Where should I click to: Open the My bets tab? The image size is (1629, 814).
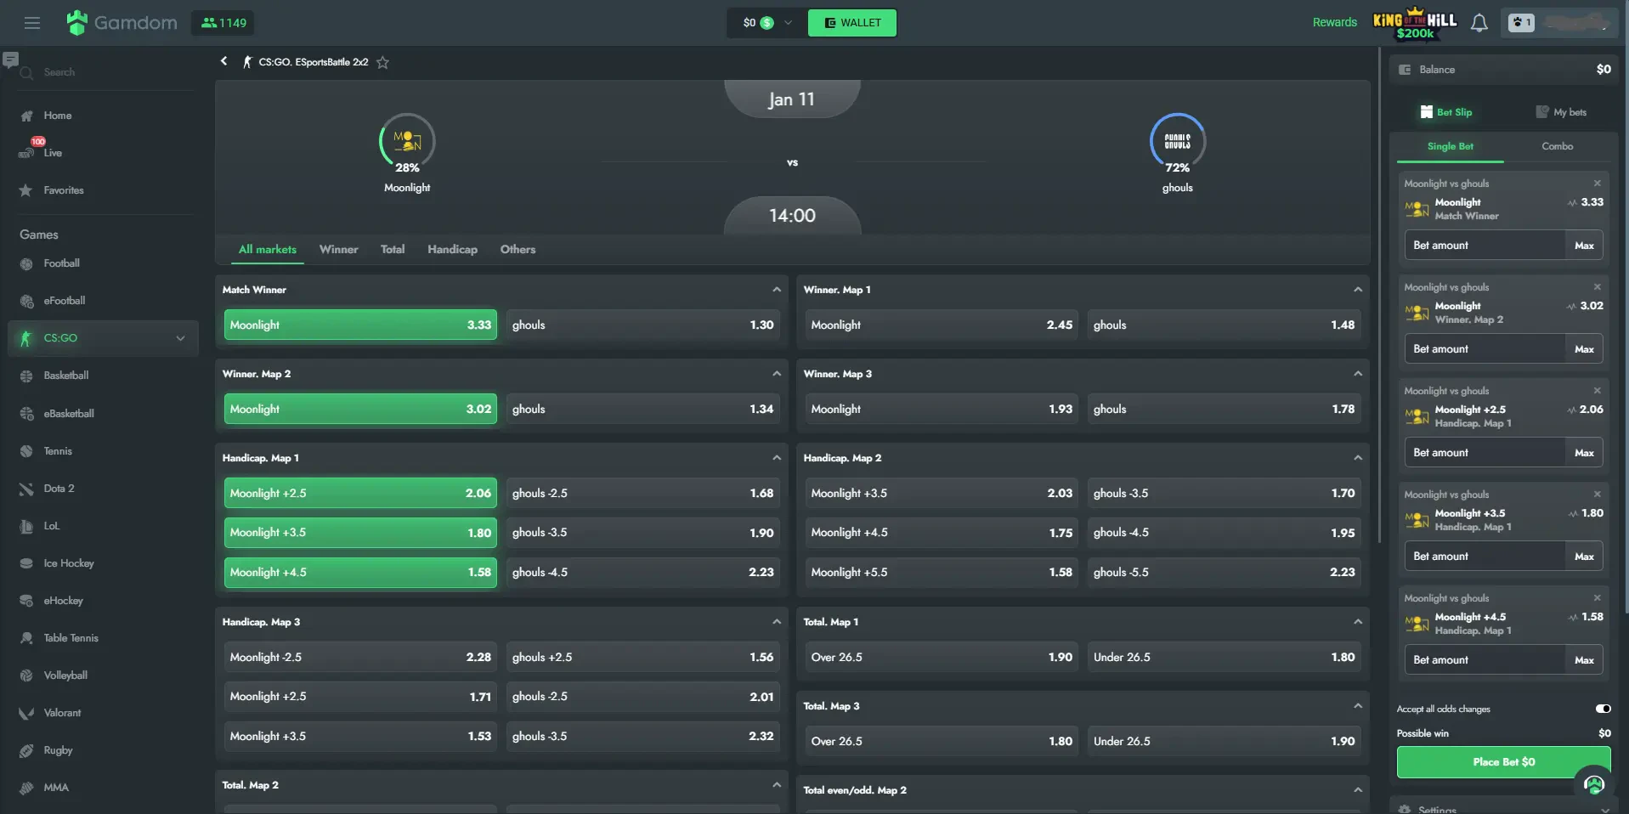(1561, 112)
